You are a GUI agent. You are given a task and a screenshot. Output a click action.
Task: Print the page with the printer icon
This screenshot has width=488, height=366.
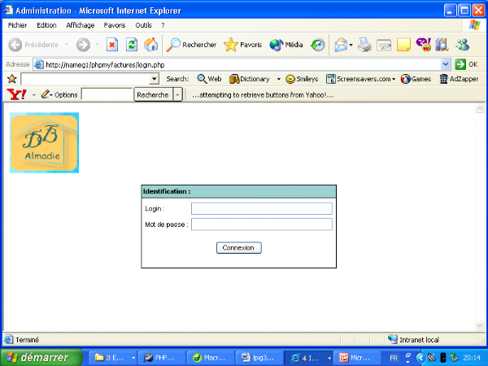[364, 45]
